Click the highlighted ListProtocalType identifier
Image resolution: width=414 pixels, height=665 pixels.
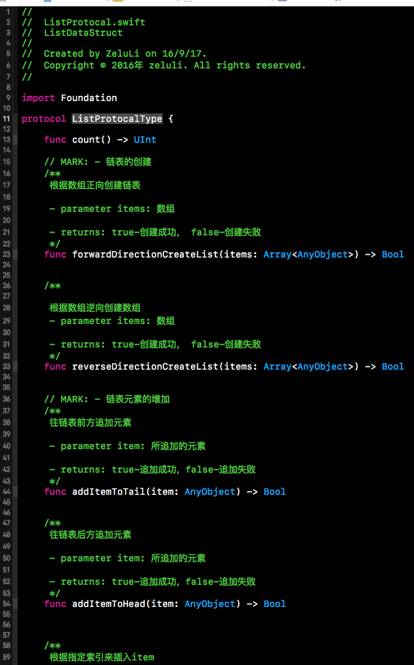pos(117,119)
